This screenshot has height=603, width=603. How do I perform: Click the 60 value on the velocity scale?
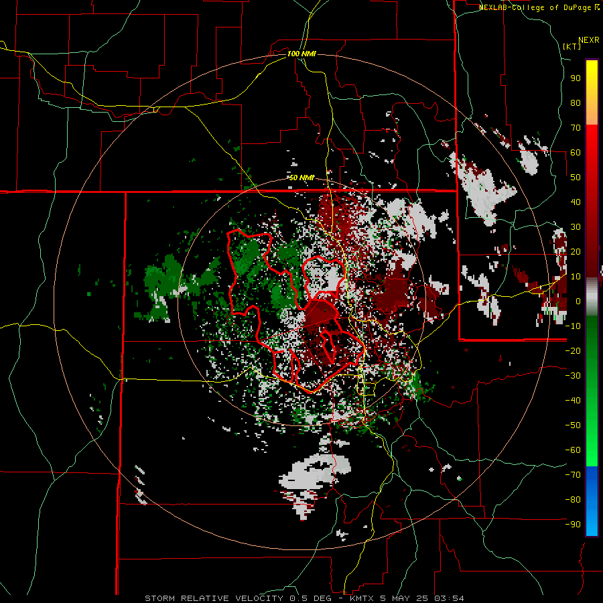(576, 152)
